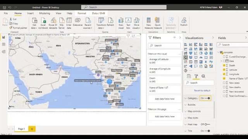
Task: Choose the Area chart visualization
Action: [x=191, y=49]
